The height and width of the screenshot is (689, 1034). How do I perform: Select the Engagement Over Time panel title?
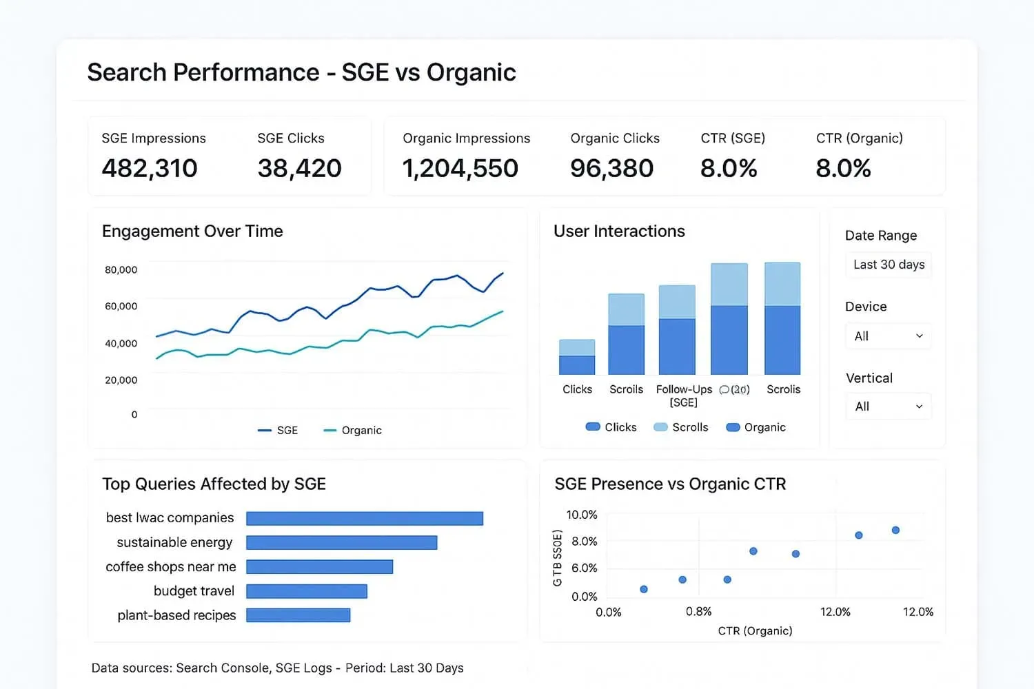(192, 231)
